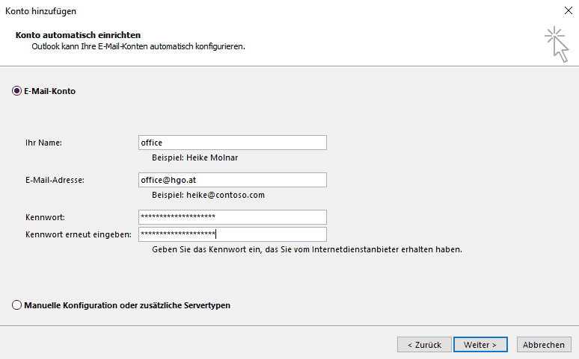Click the 'Beispiel: Heike Molnar' example text
The width and height of the screenshot is (579, 359).
point(194,157)
